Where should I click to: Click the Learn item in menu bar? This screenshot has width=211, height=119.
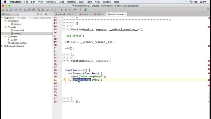[203, 2]
